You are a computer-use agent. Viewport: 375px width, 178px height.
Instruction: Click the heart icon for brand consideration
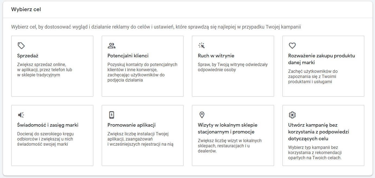(x=292, y=45)
